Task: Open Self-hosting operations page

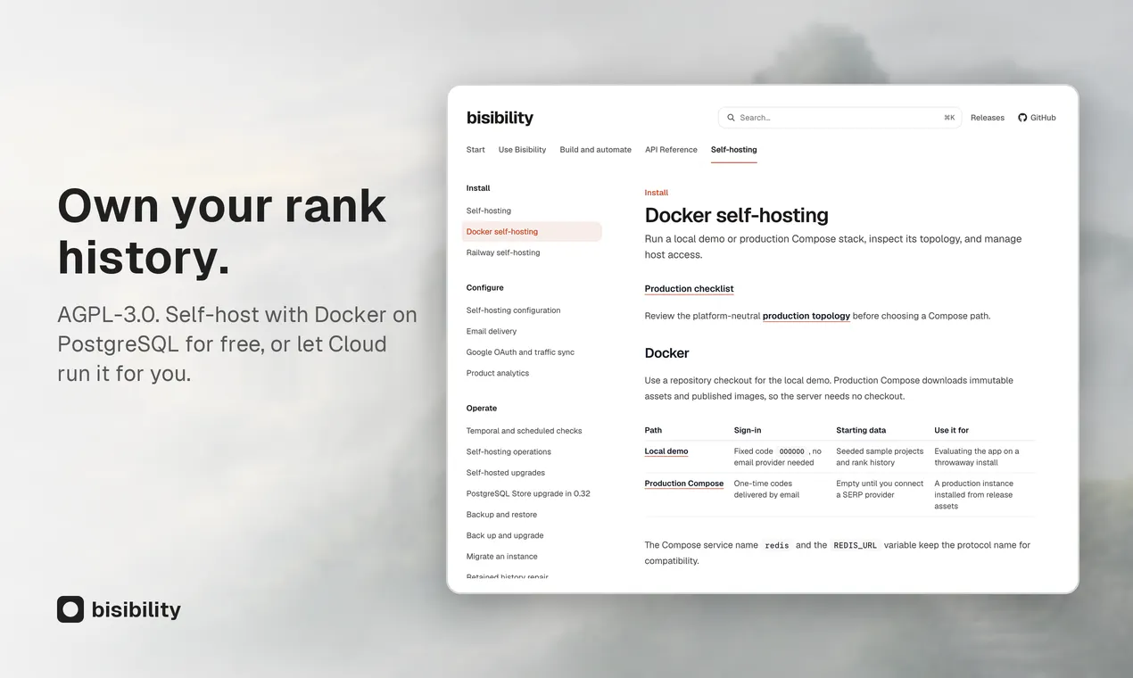Action: [x=509, y=451]
